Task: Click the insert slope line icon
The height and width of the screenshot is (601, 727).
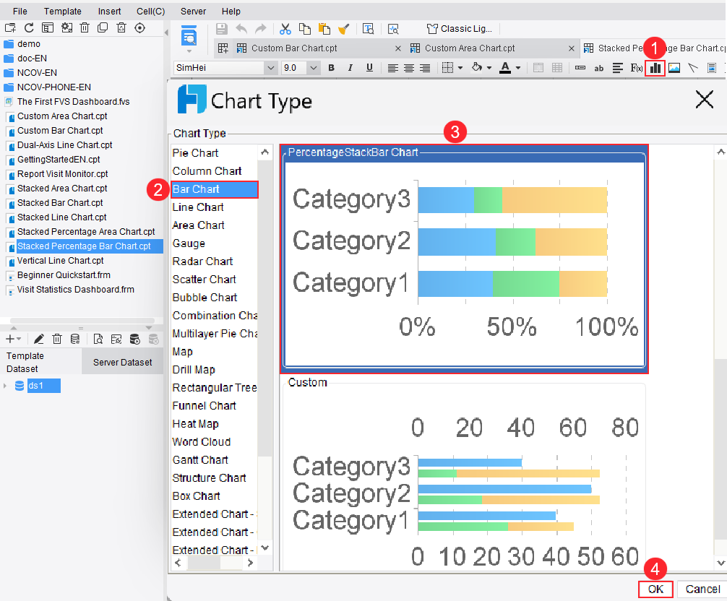Action: (693, 68)
